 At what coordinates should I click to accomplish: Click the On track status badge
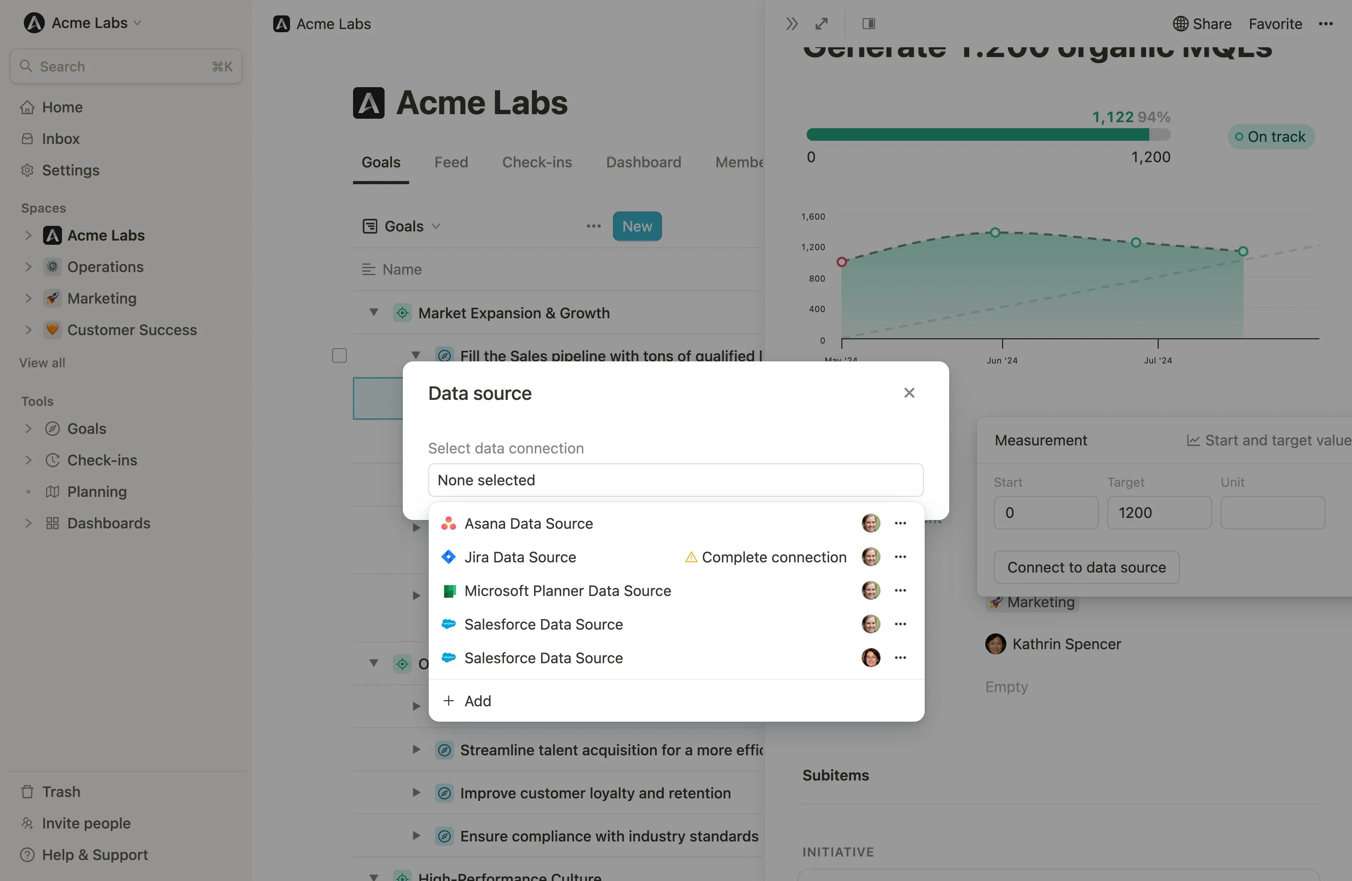pos(1270,137)
